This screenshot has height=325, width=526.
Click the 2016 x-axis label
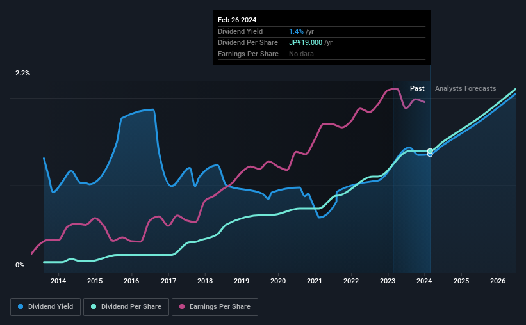click(x=131, y=281)
